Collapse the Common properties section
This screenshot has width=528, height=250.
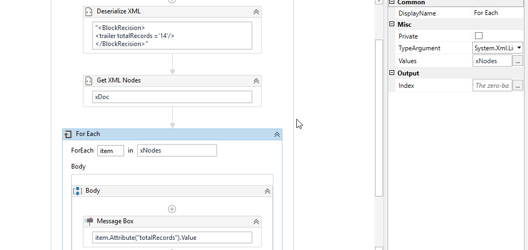click(392, 2)
